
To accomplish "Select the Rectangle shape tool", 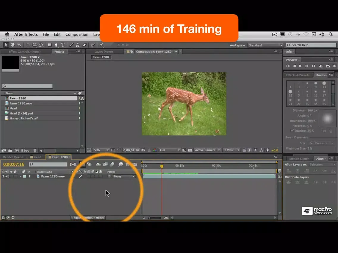I will tap(50, 45).
